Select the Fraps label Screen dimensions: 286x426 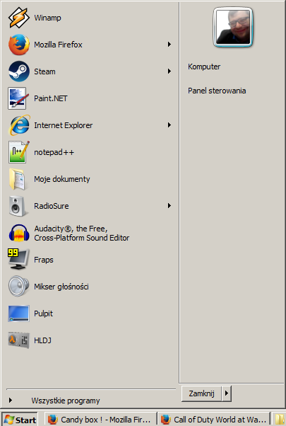click(x=44, y=260)
